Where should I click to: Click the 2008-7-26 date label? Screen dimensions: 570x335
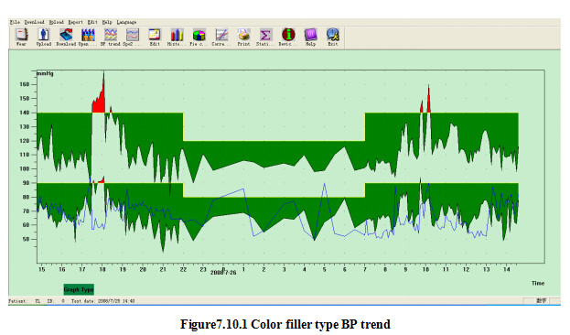[x=223, y=273]
